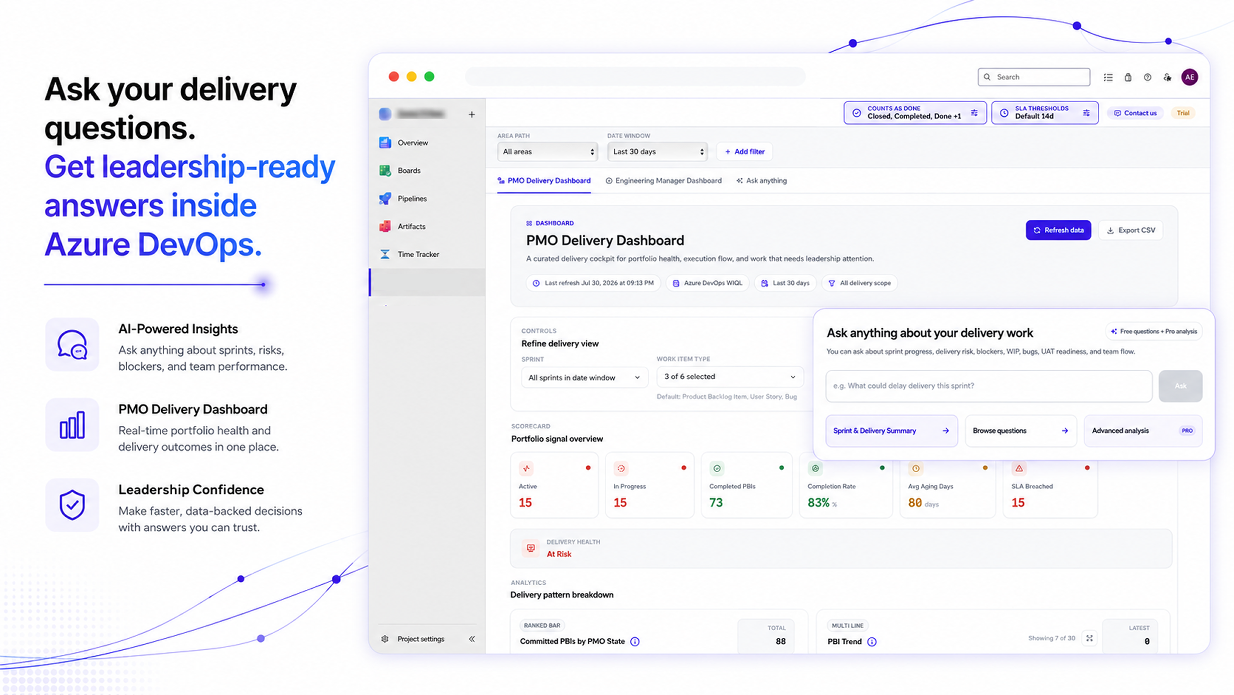Switch to the Ask anything tab
This screenshot has height=695, width=1234.
point(762,181)
